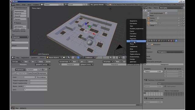Click the Info editor type icon
This screenshot has height=110, width=195.
(13, 5)
